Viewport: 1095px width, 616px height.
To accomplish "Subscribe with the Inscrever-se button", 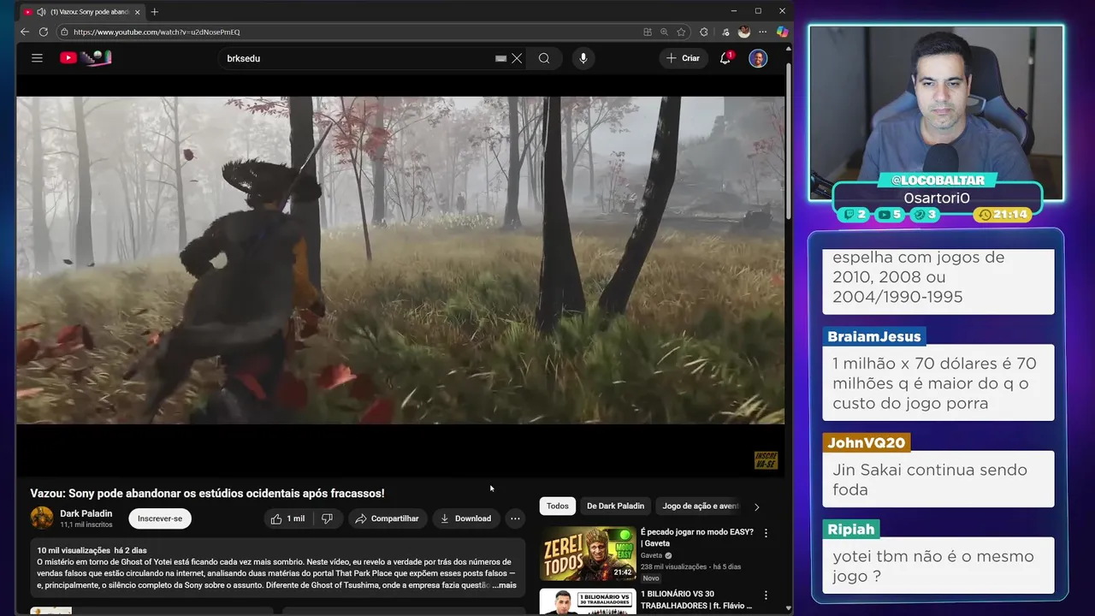I will coord(160,518).
